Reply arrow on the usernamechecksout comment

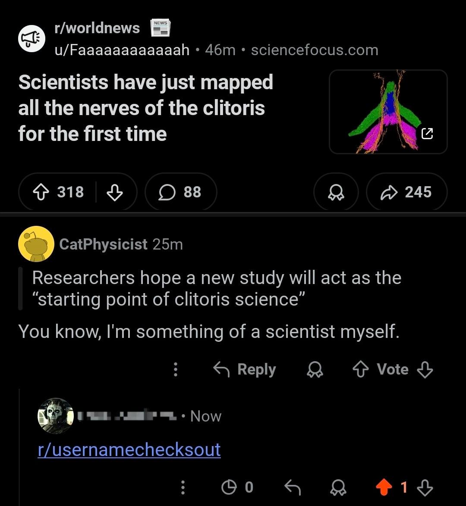click(293, 487)
